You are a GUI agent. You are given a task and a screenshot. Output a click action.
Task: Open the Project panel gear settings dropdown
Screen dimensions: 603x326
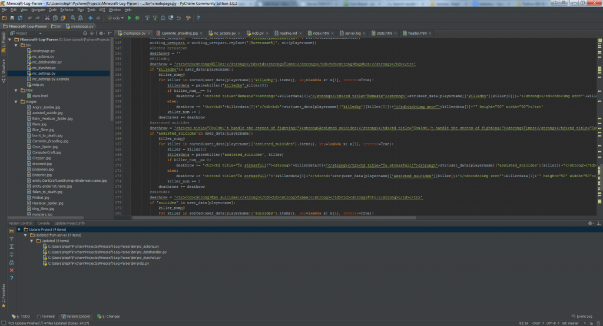pyautogui.click(x=102, y=33)
